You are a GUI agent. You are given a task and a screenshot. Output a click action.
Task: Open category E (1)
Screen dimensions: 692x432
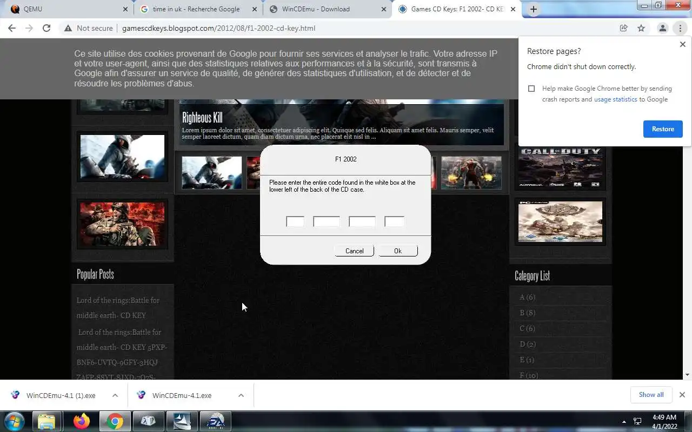527,360
